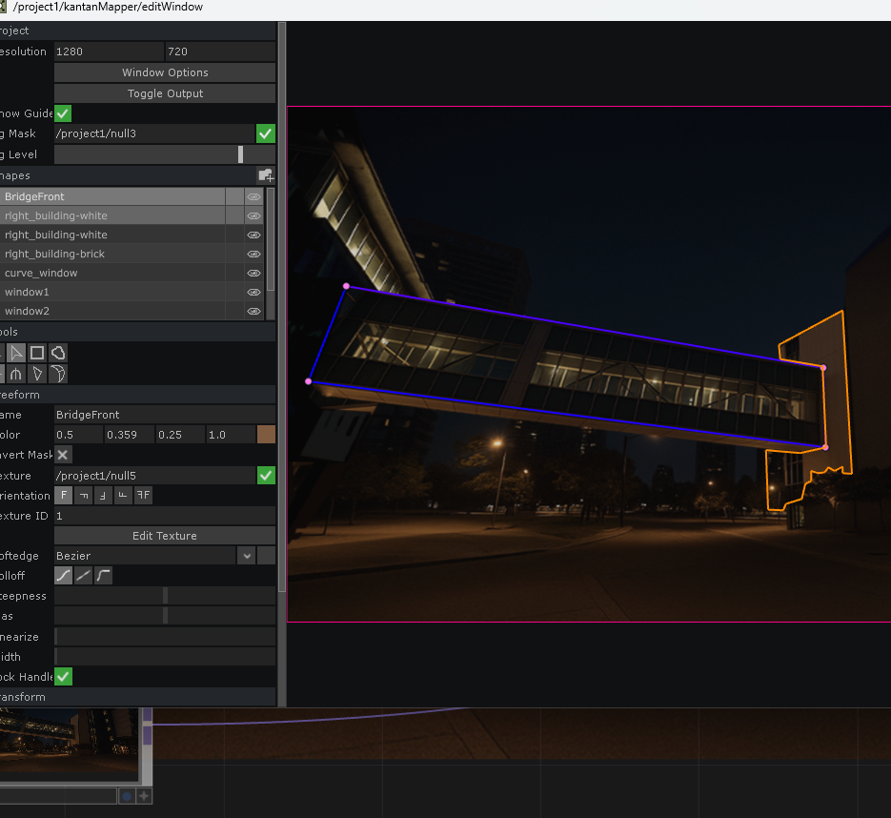Toggle visibility of curve_window shape
The height and width of the screenshot is (818, 891).
coord(253,273)
